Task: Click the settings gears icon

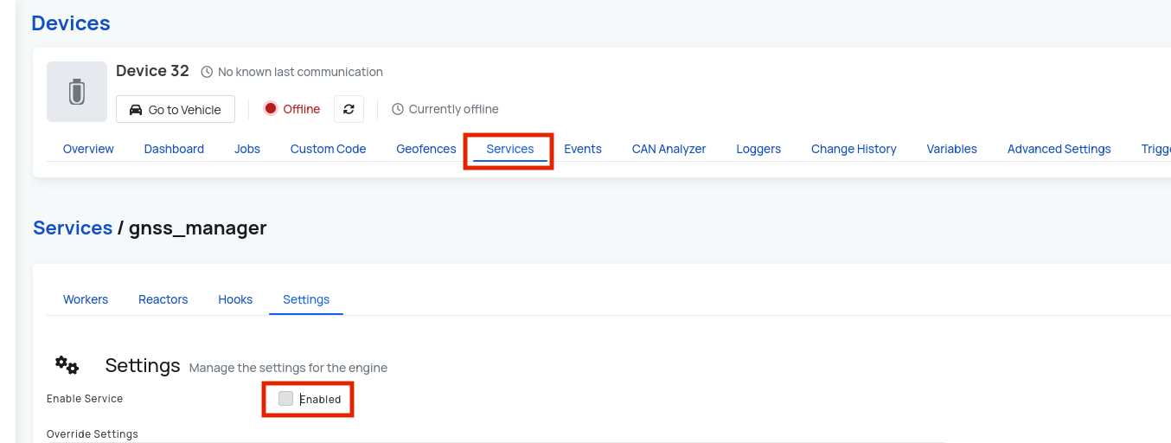Action: [67, 366]
